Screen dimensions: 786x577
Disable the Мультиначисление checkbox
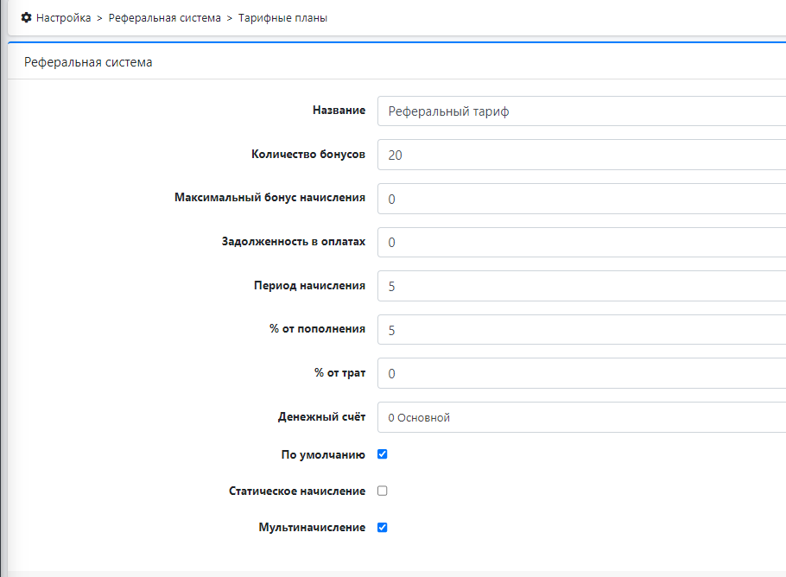pyautogui.click(x=383, y=527)
